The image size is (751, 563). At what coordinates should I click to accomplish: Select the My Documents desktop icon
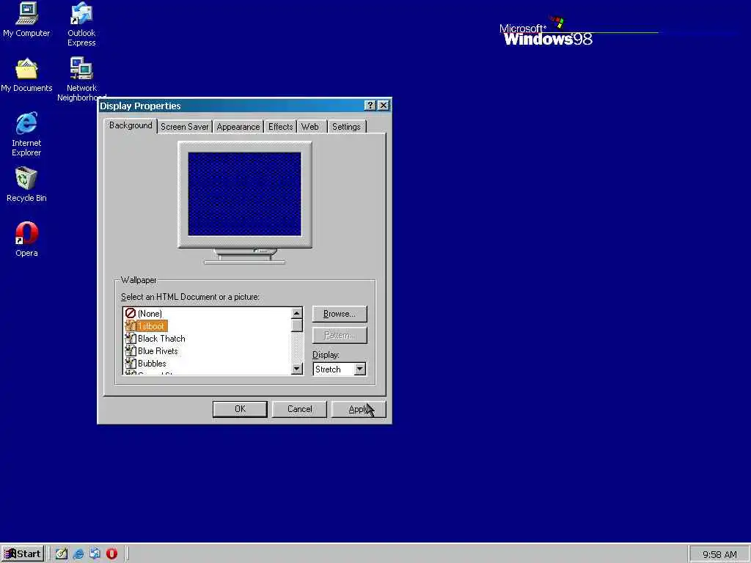coord(26,76)
